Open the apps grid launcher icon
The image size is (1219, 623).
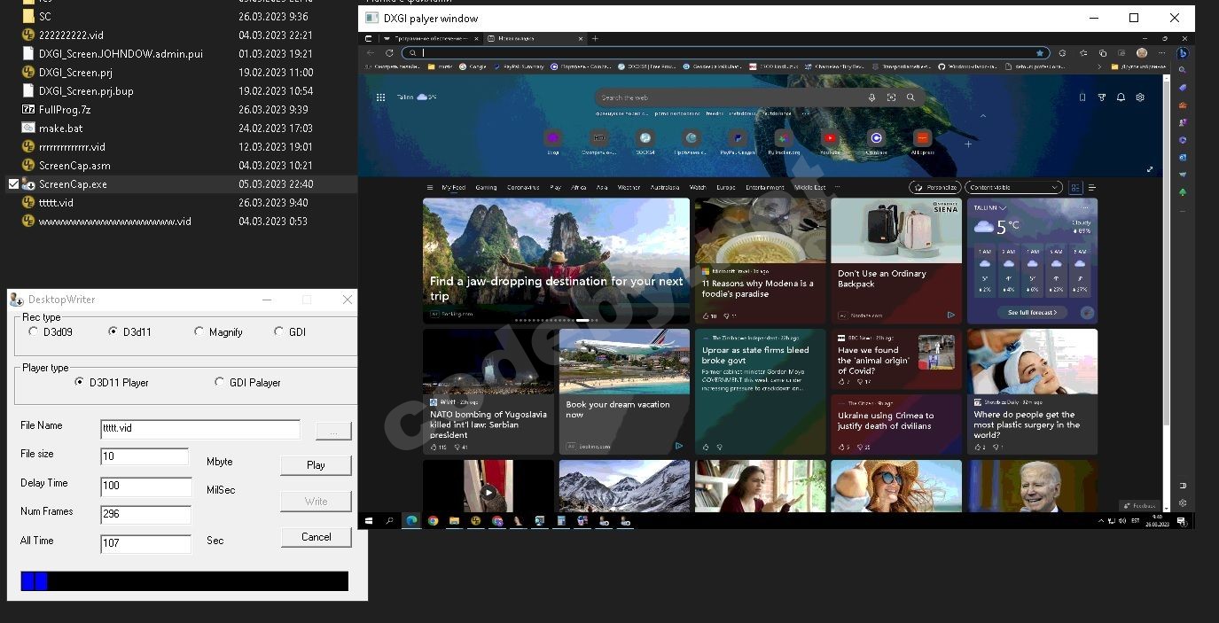[380, 97]
